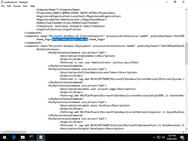Open the Help menu
Screen dimensions: 188x141
(x=32, y=6)
